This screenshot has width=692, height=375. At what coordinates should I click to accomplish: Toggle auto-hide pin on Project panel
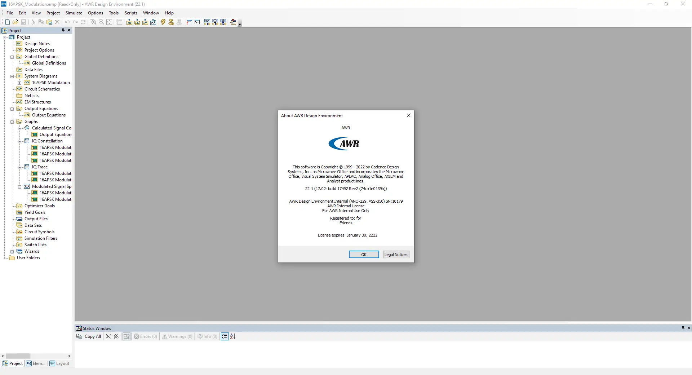[x=63, y=30]
